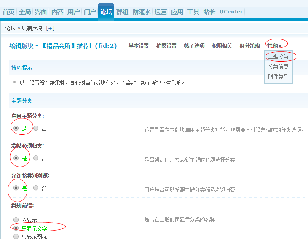Open the 用户 navigation tab
Viewport: 308px width, 239px height.
73,12
